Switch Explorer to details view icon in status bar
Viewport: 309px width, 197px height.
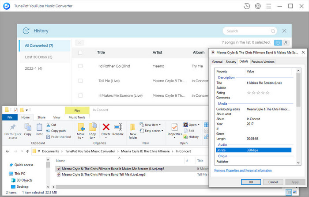(289, 192)
